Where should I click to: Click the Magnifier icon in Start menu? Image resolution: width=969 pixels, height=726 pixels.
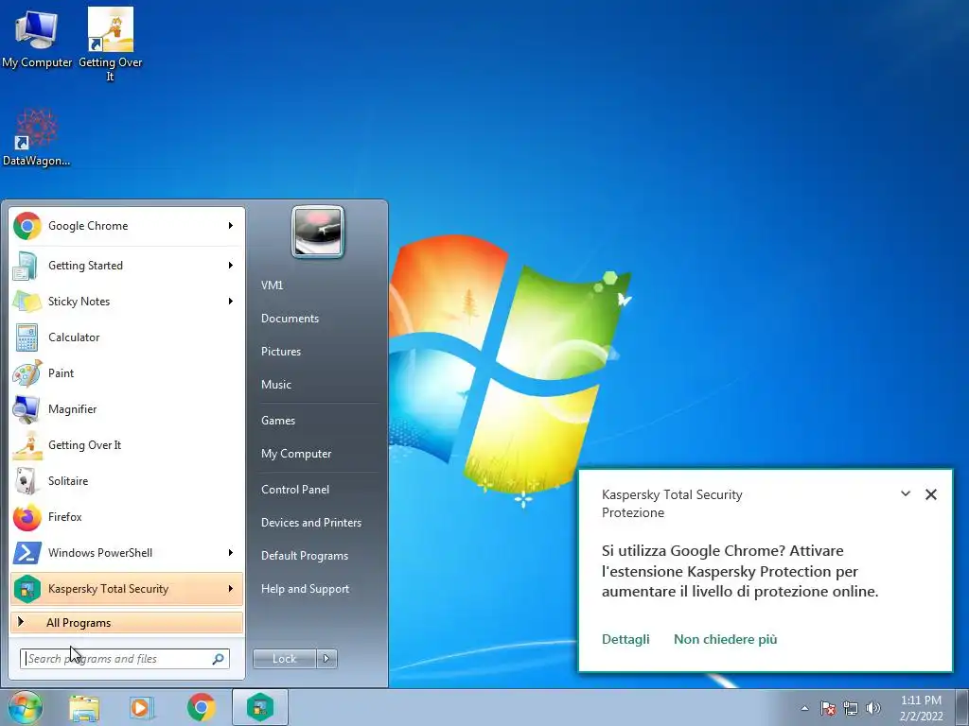(27, 409)
